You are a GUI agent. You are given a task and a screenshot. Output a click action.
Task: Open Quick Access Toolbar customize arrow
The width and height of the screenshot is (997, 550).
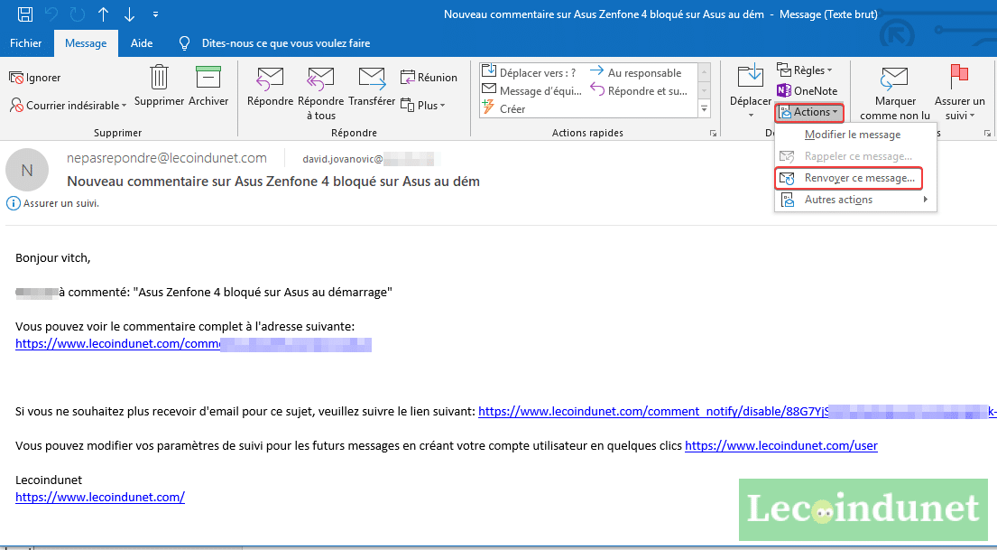pyautogui.click(x=156, y=14)
